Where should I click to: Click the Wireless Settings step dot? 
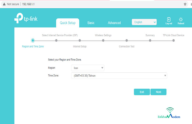coord(103,41)
